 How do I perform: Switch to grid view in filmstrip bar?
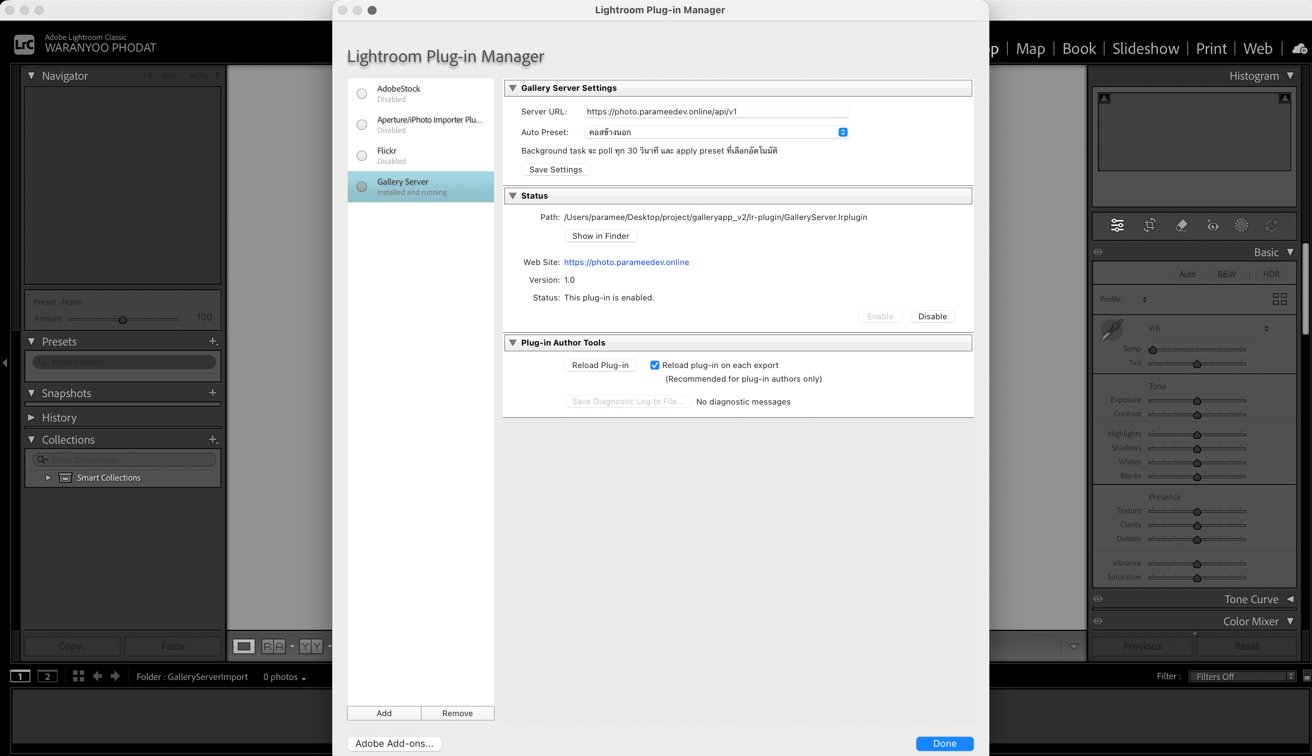[x=78, y=676]
